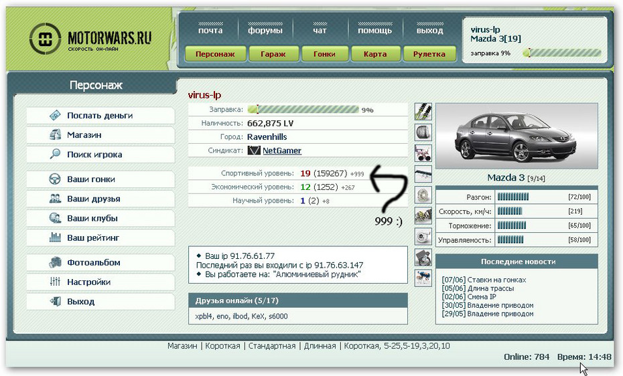
Task: Click footer link Короткая, 5-25,5-19,3,20,10
Action: (397, 346)
